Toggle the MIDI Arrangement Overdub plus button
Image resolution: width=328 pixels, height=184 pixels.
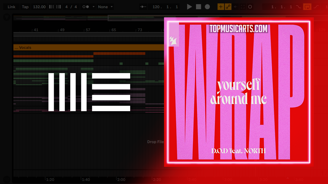(221, 7)
